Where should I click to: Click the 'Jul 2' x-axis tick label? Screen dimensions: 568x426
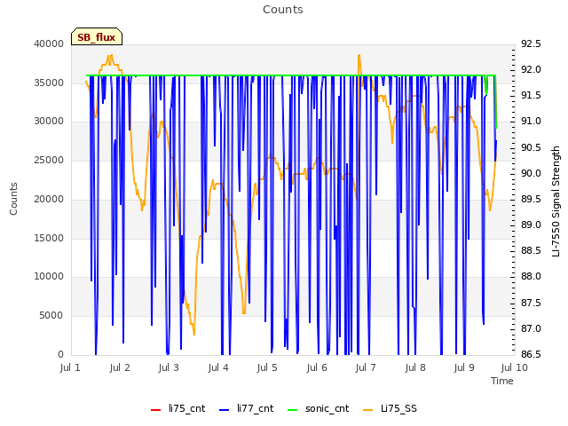point(120,367)
